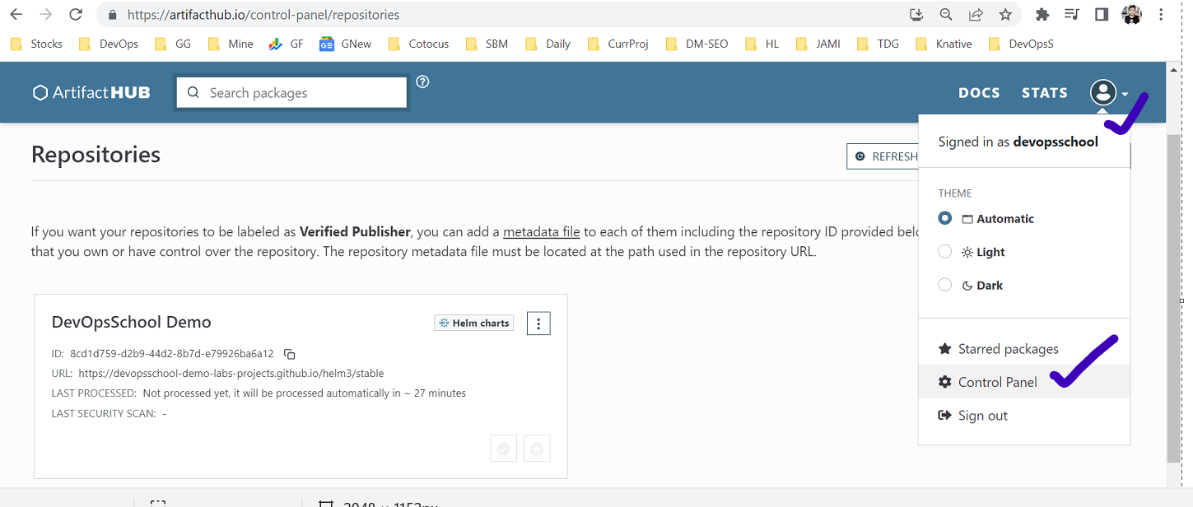Bookmark this page with the star icon
Image resolution: width=1193 pixels, height=507 pixels.
1005,15
